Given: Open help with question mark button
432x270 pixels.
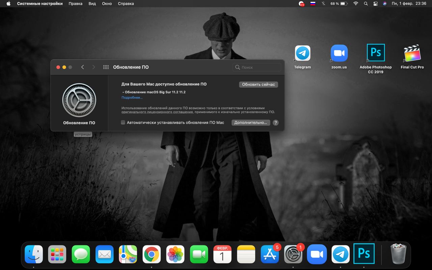Looking at the screenshot, I should [275, 123].
